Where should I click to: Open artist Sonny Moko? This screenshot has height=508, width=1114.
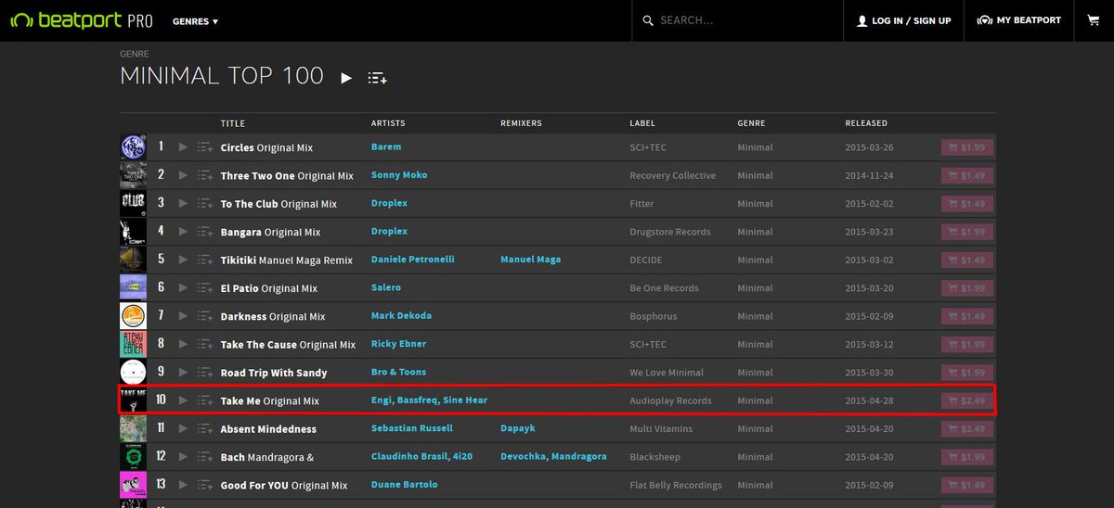pyautogui.click(x=399, y=175)
